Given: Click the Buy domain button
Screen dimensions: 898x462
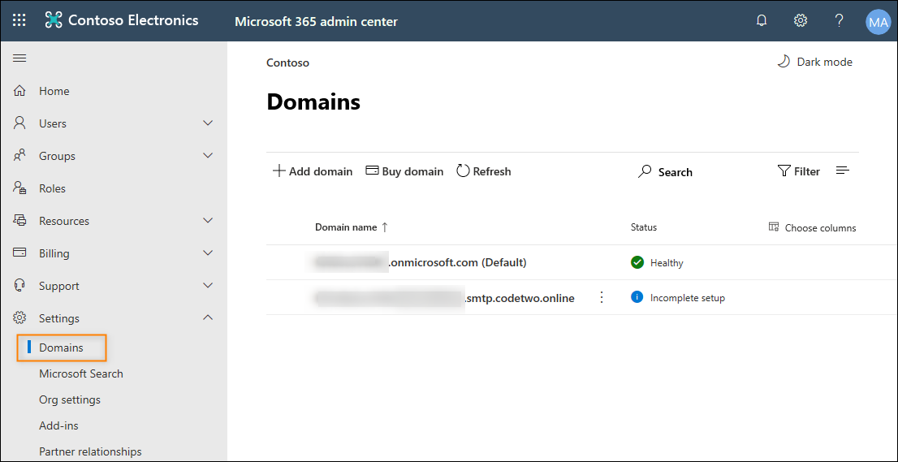Looking at the screenshot, I should pos(404,171).
